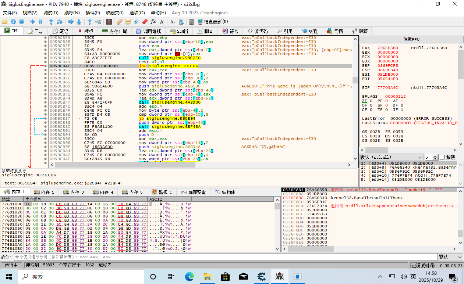Open the fx functions toolbar icon

153,22
